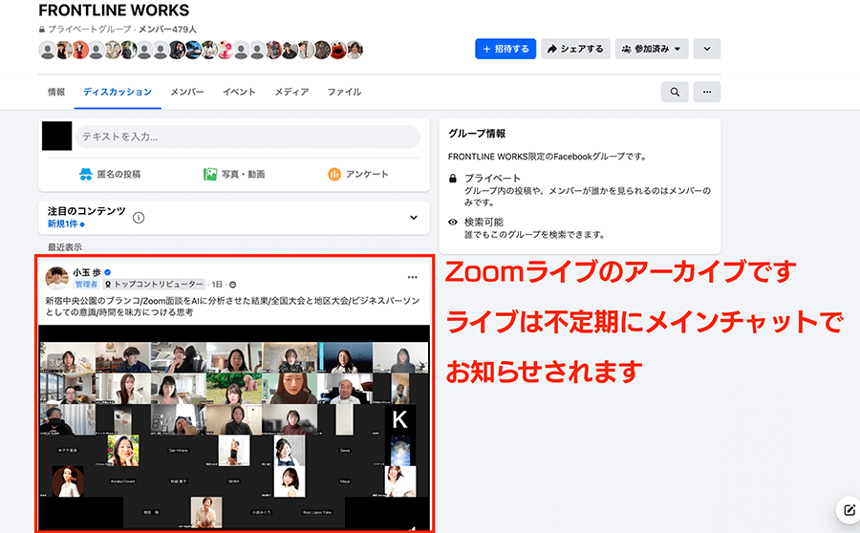Create a poll with アンケート
Image resolution: width=860 pixels, height=533 pixels.
(x=358, y=174)
